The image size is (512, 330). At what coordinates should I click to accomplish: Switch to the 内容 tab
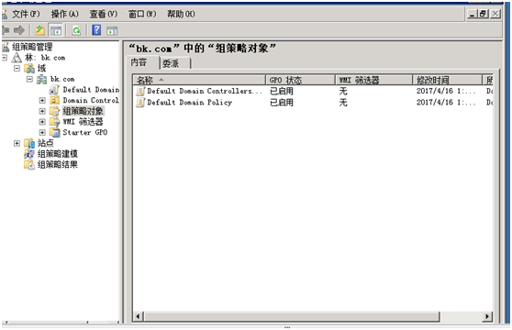(139, 62)
